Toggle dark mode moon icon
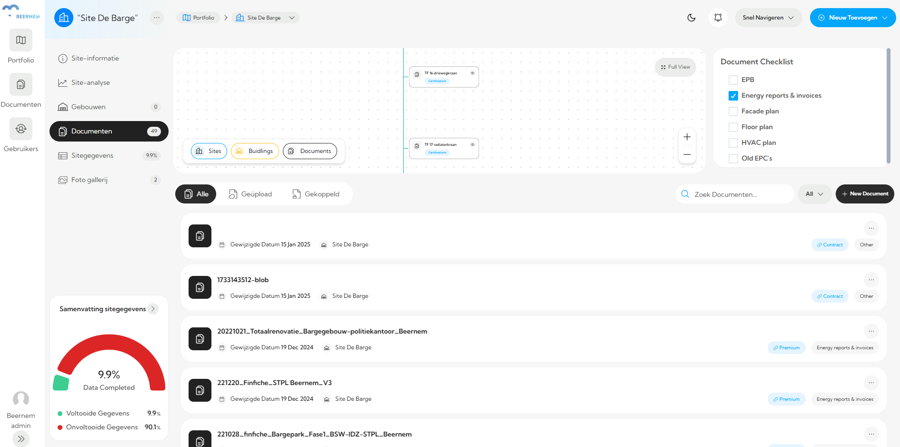Screen dimensions: 900x447 point(691,18)
